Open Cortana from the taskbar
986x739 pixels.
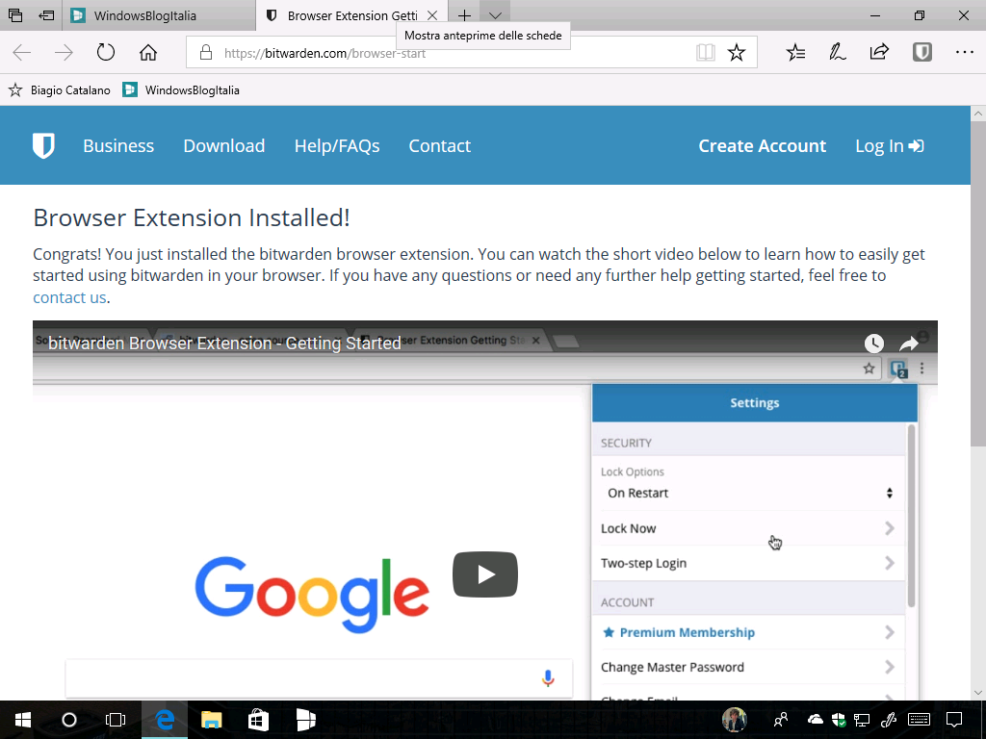pyautogui.click(x=69, y=720)
